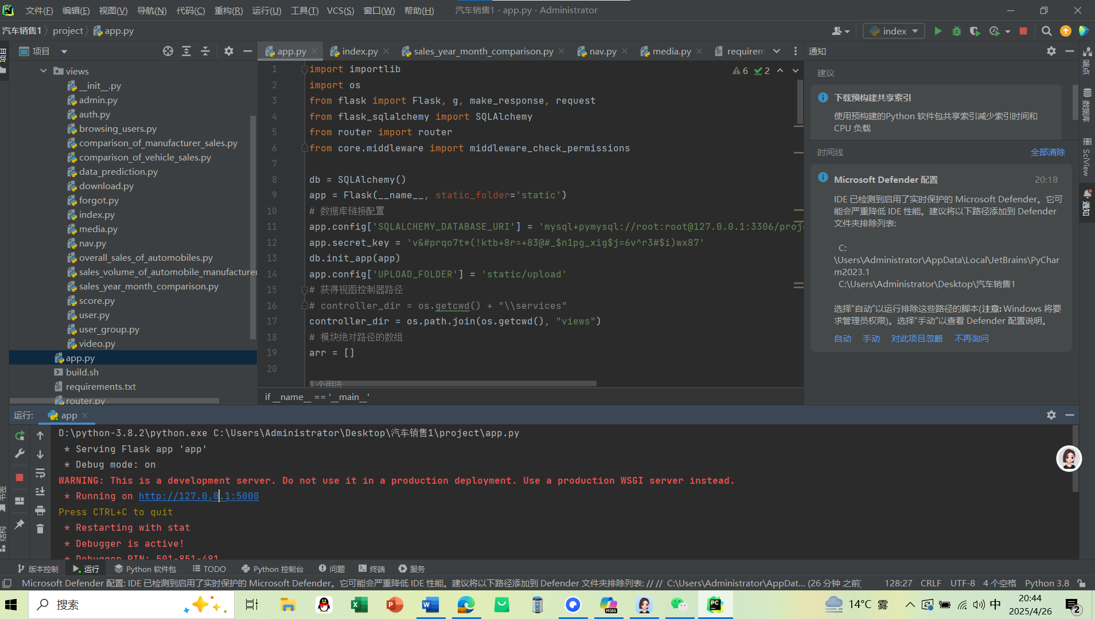Rerun app in Run tool window
This screenshot has width=1095, height=619.
[20, 436]
